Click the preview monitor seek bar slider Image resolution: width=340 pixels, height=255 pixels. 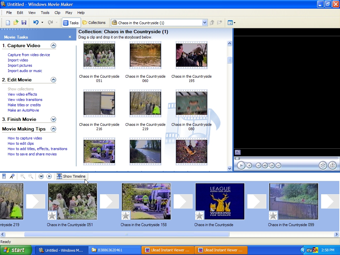[x=237, y=158]
